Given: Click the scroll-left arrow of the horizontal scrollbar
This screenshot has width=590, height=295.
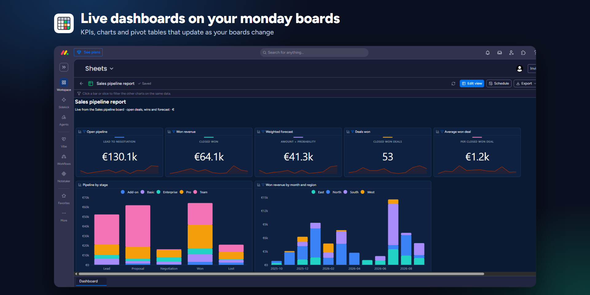Looking at the screenshot, I should 76,274.
